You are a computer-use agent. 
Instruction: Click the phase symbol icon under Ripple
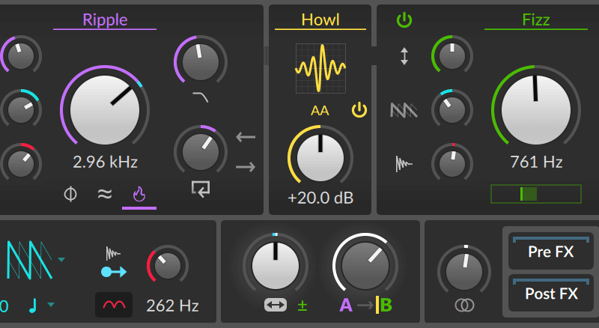[x=71, y=195]
